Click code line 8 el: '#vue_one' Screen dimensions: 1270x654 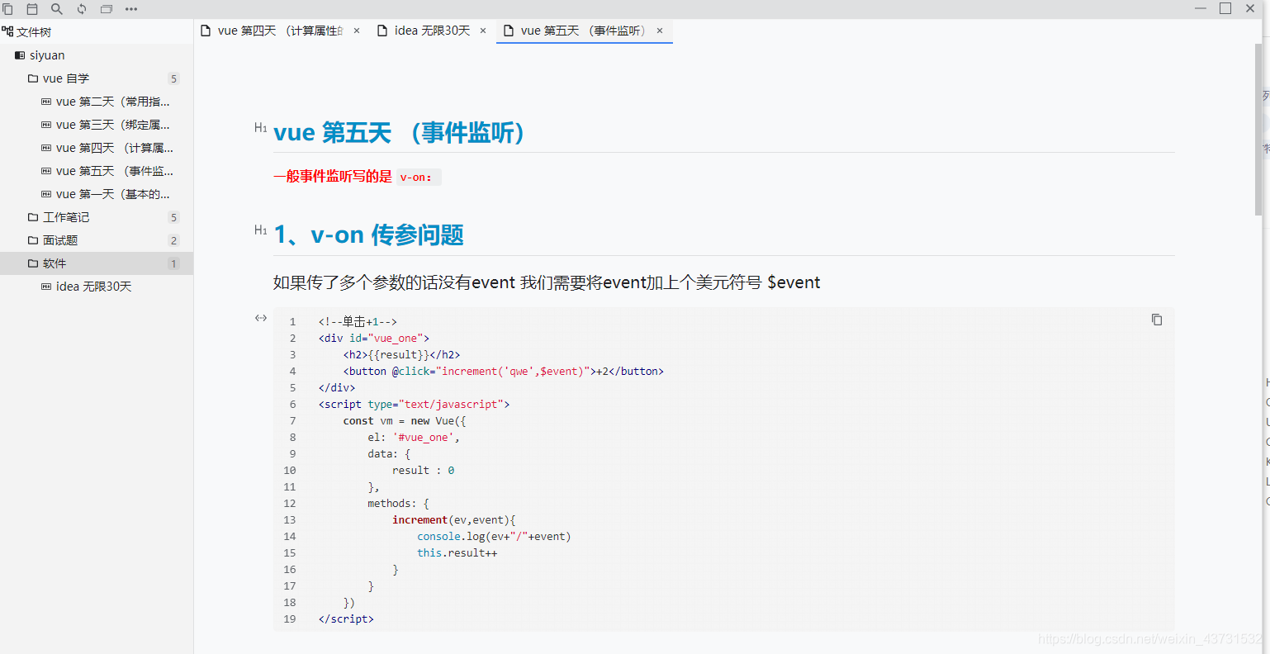pyautogui.click(x=414, y=437)
